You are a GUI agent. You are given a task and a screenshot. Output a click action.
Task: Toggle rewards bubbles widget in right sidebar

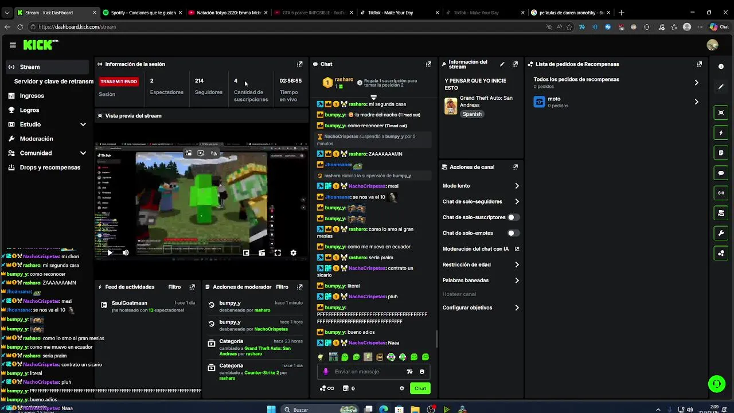pos(721,253)
